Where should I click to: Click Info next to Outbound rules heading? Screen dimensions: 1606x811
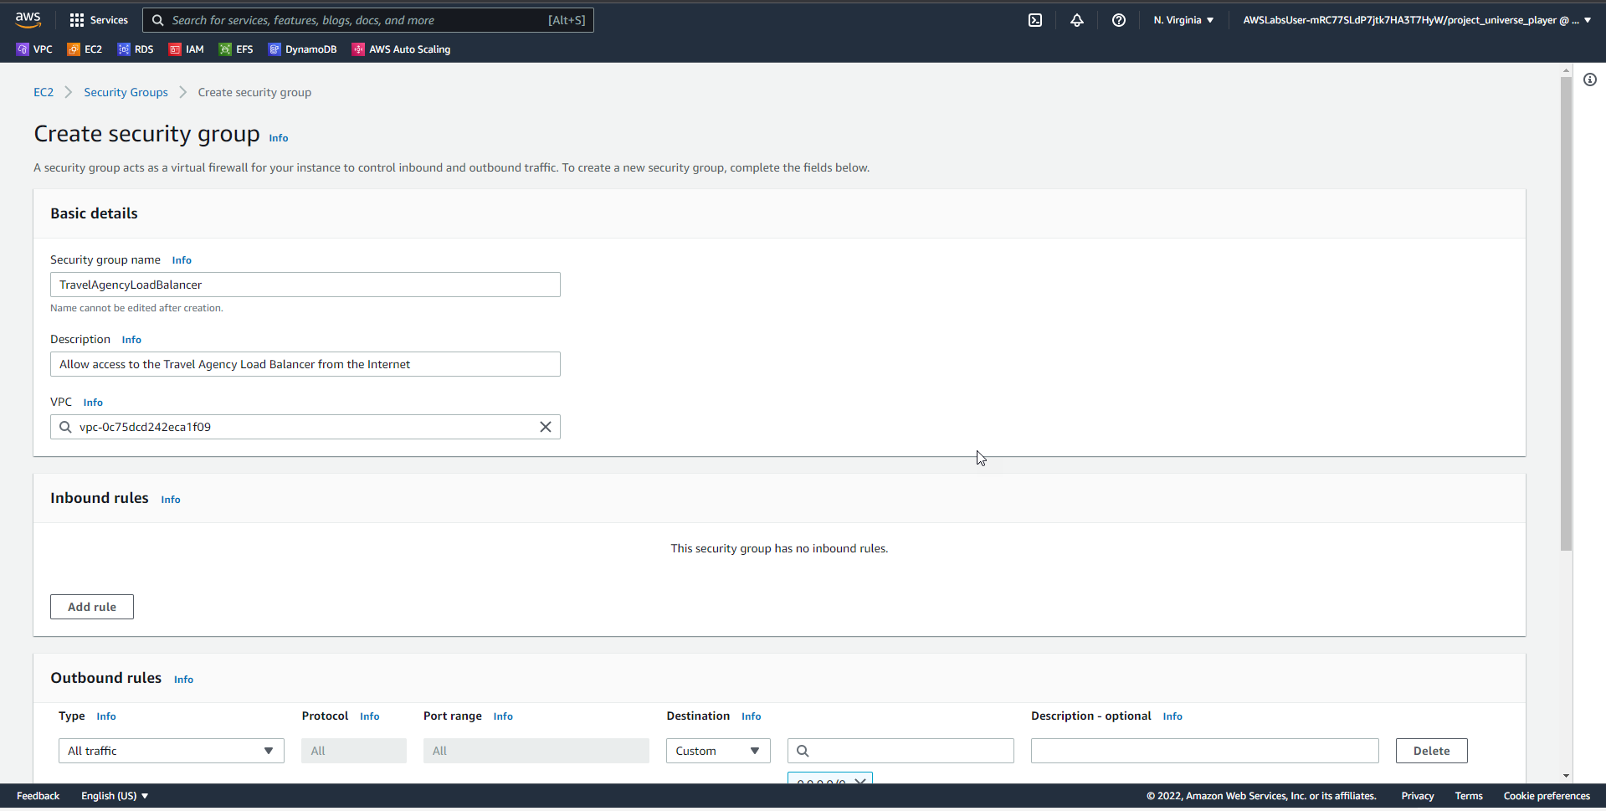[x=183, y=680]
